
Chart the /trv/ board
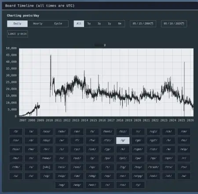(x=169, y=167)
